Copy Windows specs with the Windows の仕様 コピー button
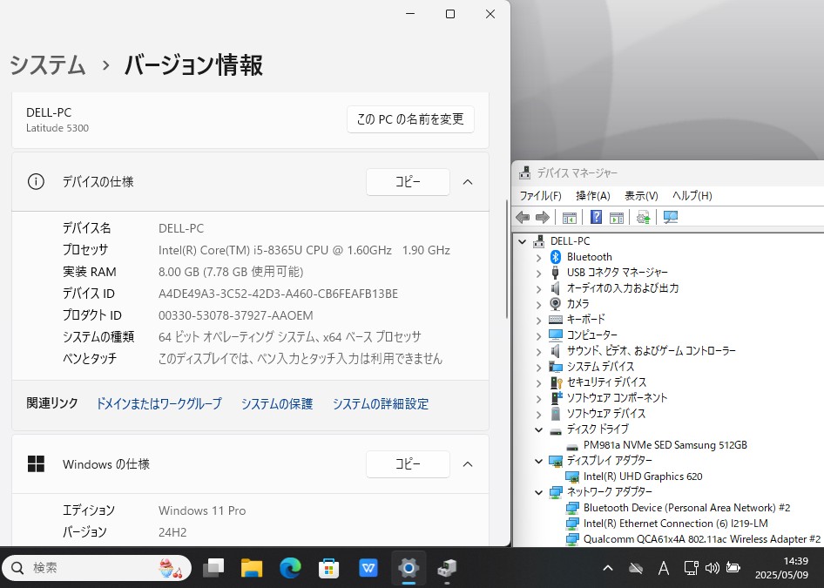 click(x=408, y=464)
